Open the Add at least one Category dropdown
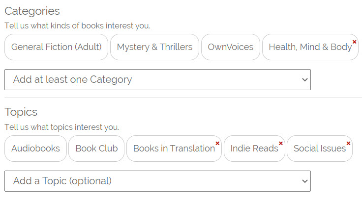 pyautogui.click(x=157, y=79)
